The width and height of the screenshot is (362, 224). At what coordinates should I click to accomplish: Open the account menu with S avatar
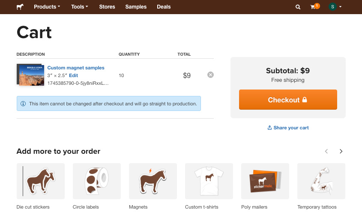335,7
